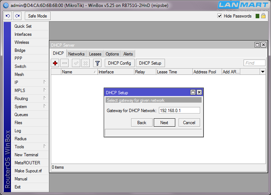The width and height of the screenshot is (271, 195).
Task: Sort by the Name column header
Action: (x=79, y=72)
